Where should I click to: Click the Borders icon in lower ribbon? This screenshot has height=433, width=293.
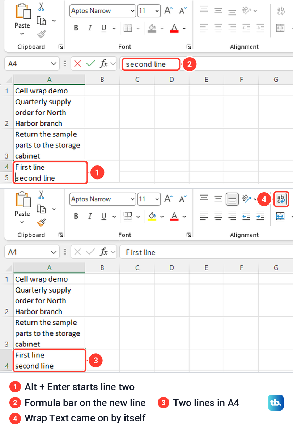tap(128, 216)
